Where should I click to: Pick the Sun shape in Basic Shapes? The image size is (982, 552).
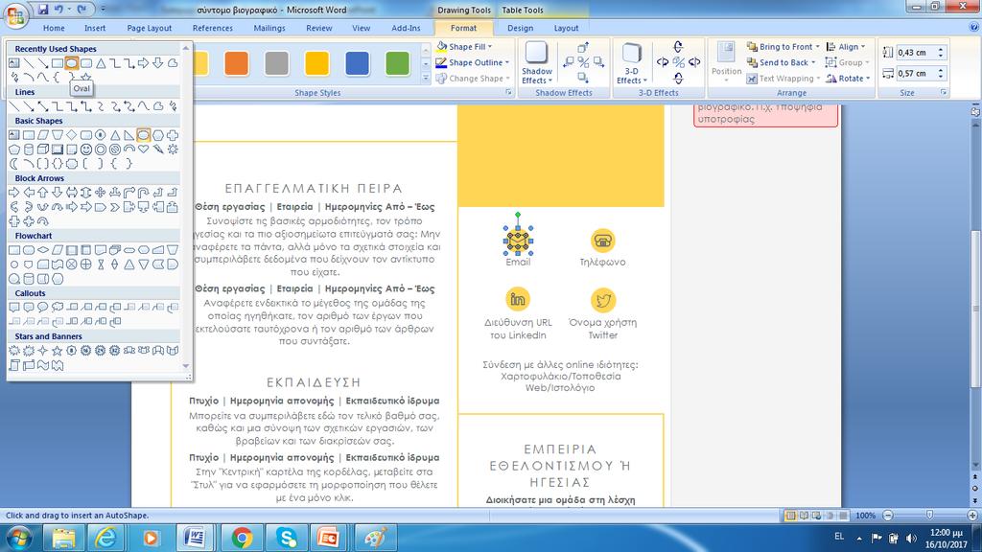pos(173,149)
